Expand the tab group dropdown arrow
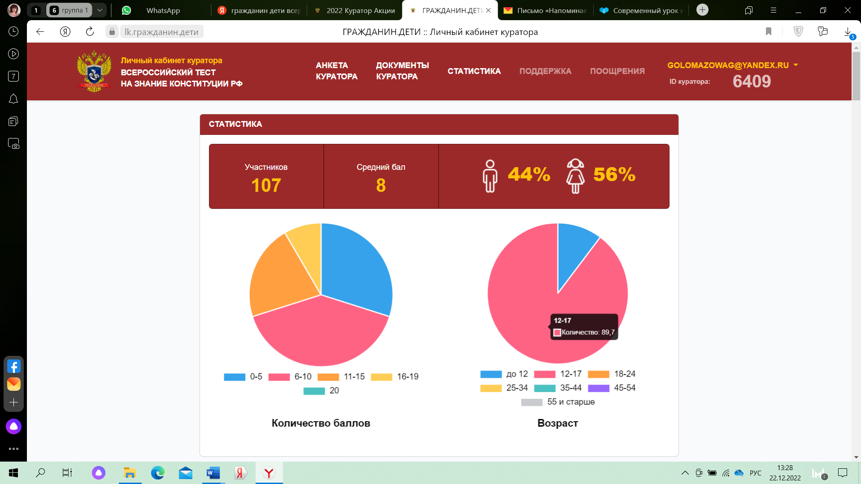861x484 pixels. point(100,10)
